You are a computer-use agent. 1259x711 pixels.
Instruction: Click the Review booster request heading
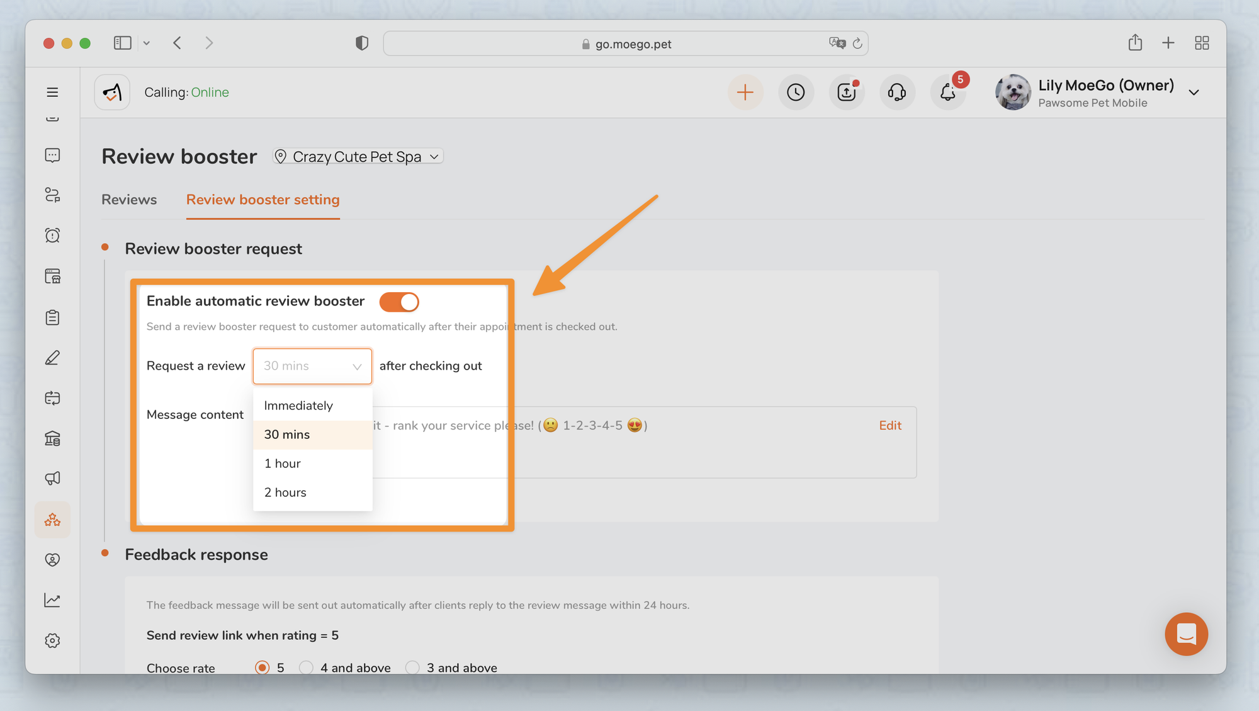click(x=213, y=249)
